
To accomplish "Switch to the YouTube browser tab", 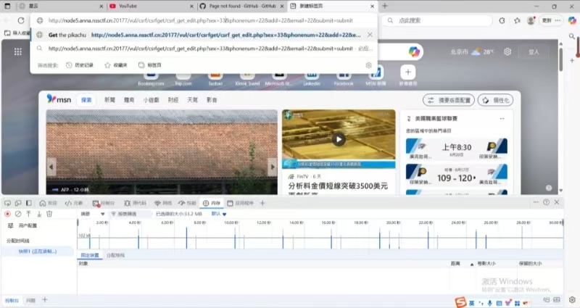I will click(x=151, y=6).
